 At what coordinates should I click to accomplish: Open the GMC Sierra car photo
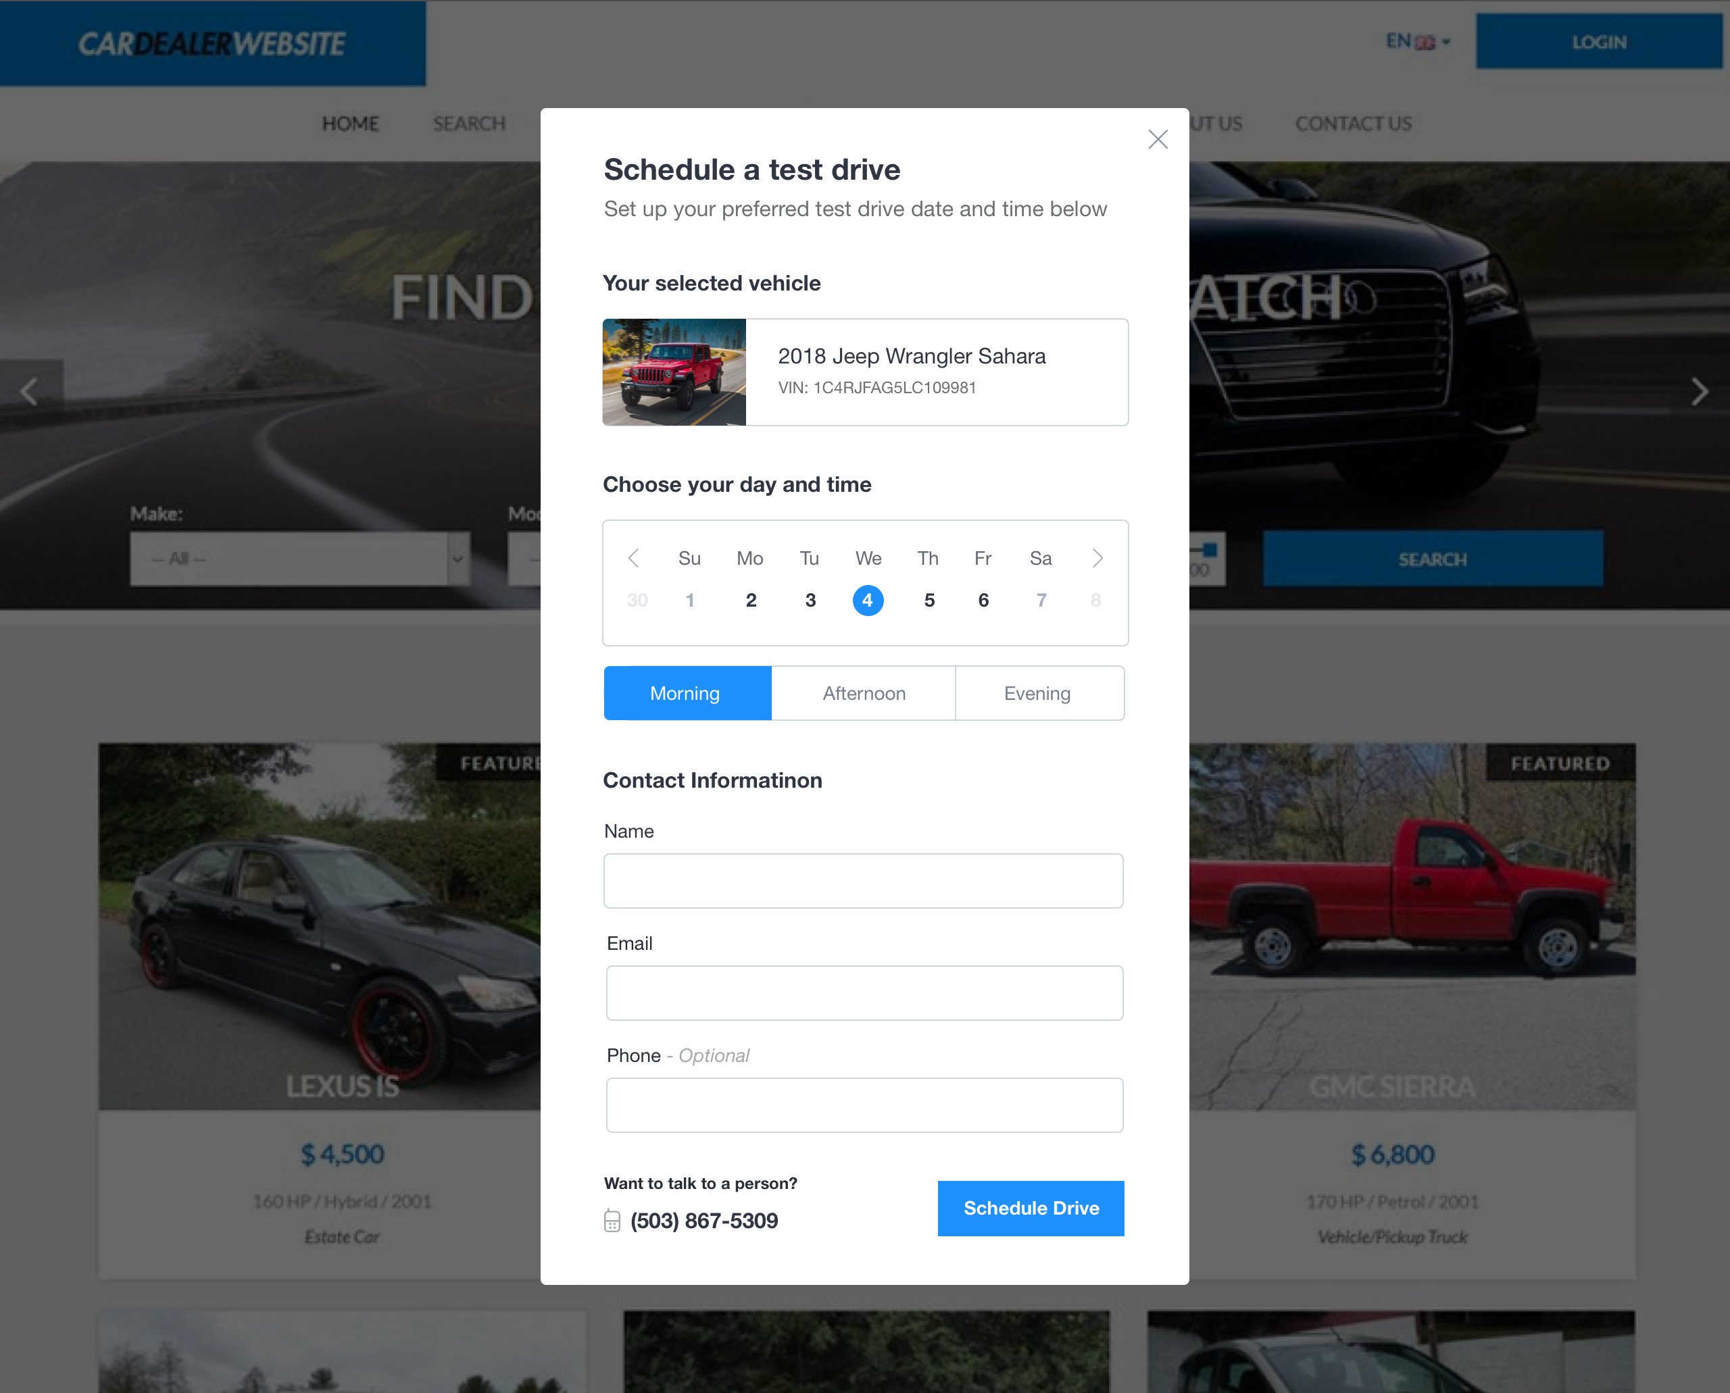[x=1412, y=927]
